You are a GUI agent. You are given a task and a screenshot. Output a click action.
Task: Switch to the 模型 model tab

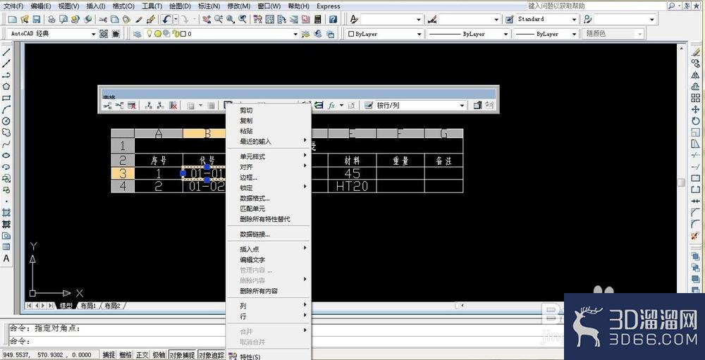coord(66,306)
